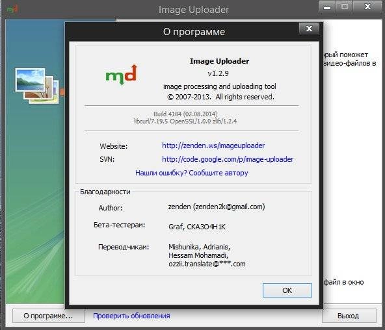
Task: Close the О программе dialog
Action: 309,29
